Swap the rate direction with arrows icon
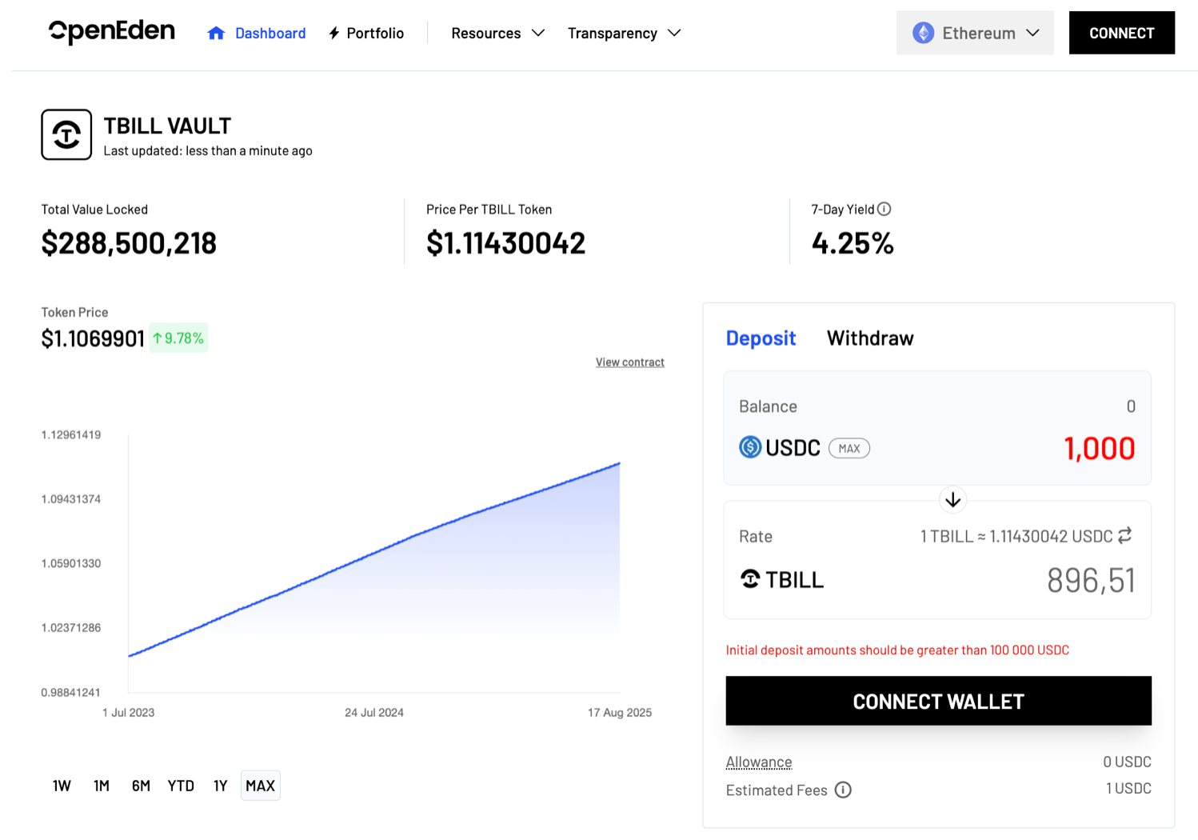The image size is (1198, 840). pyautogui.click(x=1125, y=535)
